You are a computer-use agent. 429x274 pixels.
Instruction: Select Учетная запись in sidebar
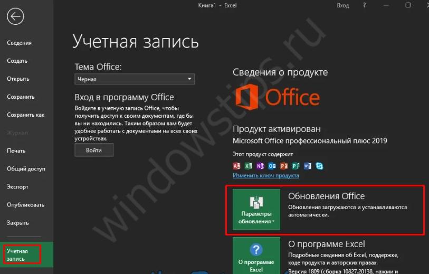tap(26, 254)
